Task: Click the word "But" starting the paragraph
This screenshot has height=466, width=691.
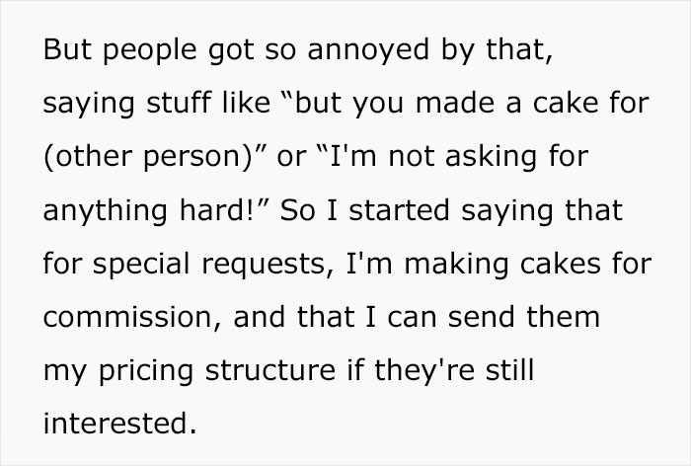Action: 67,49
